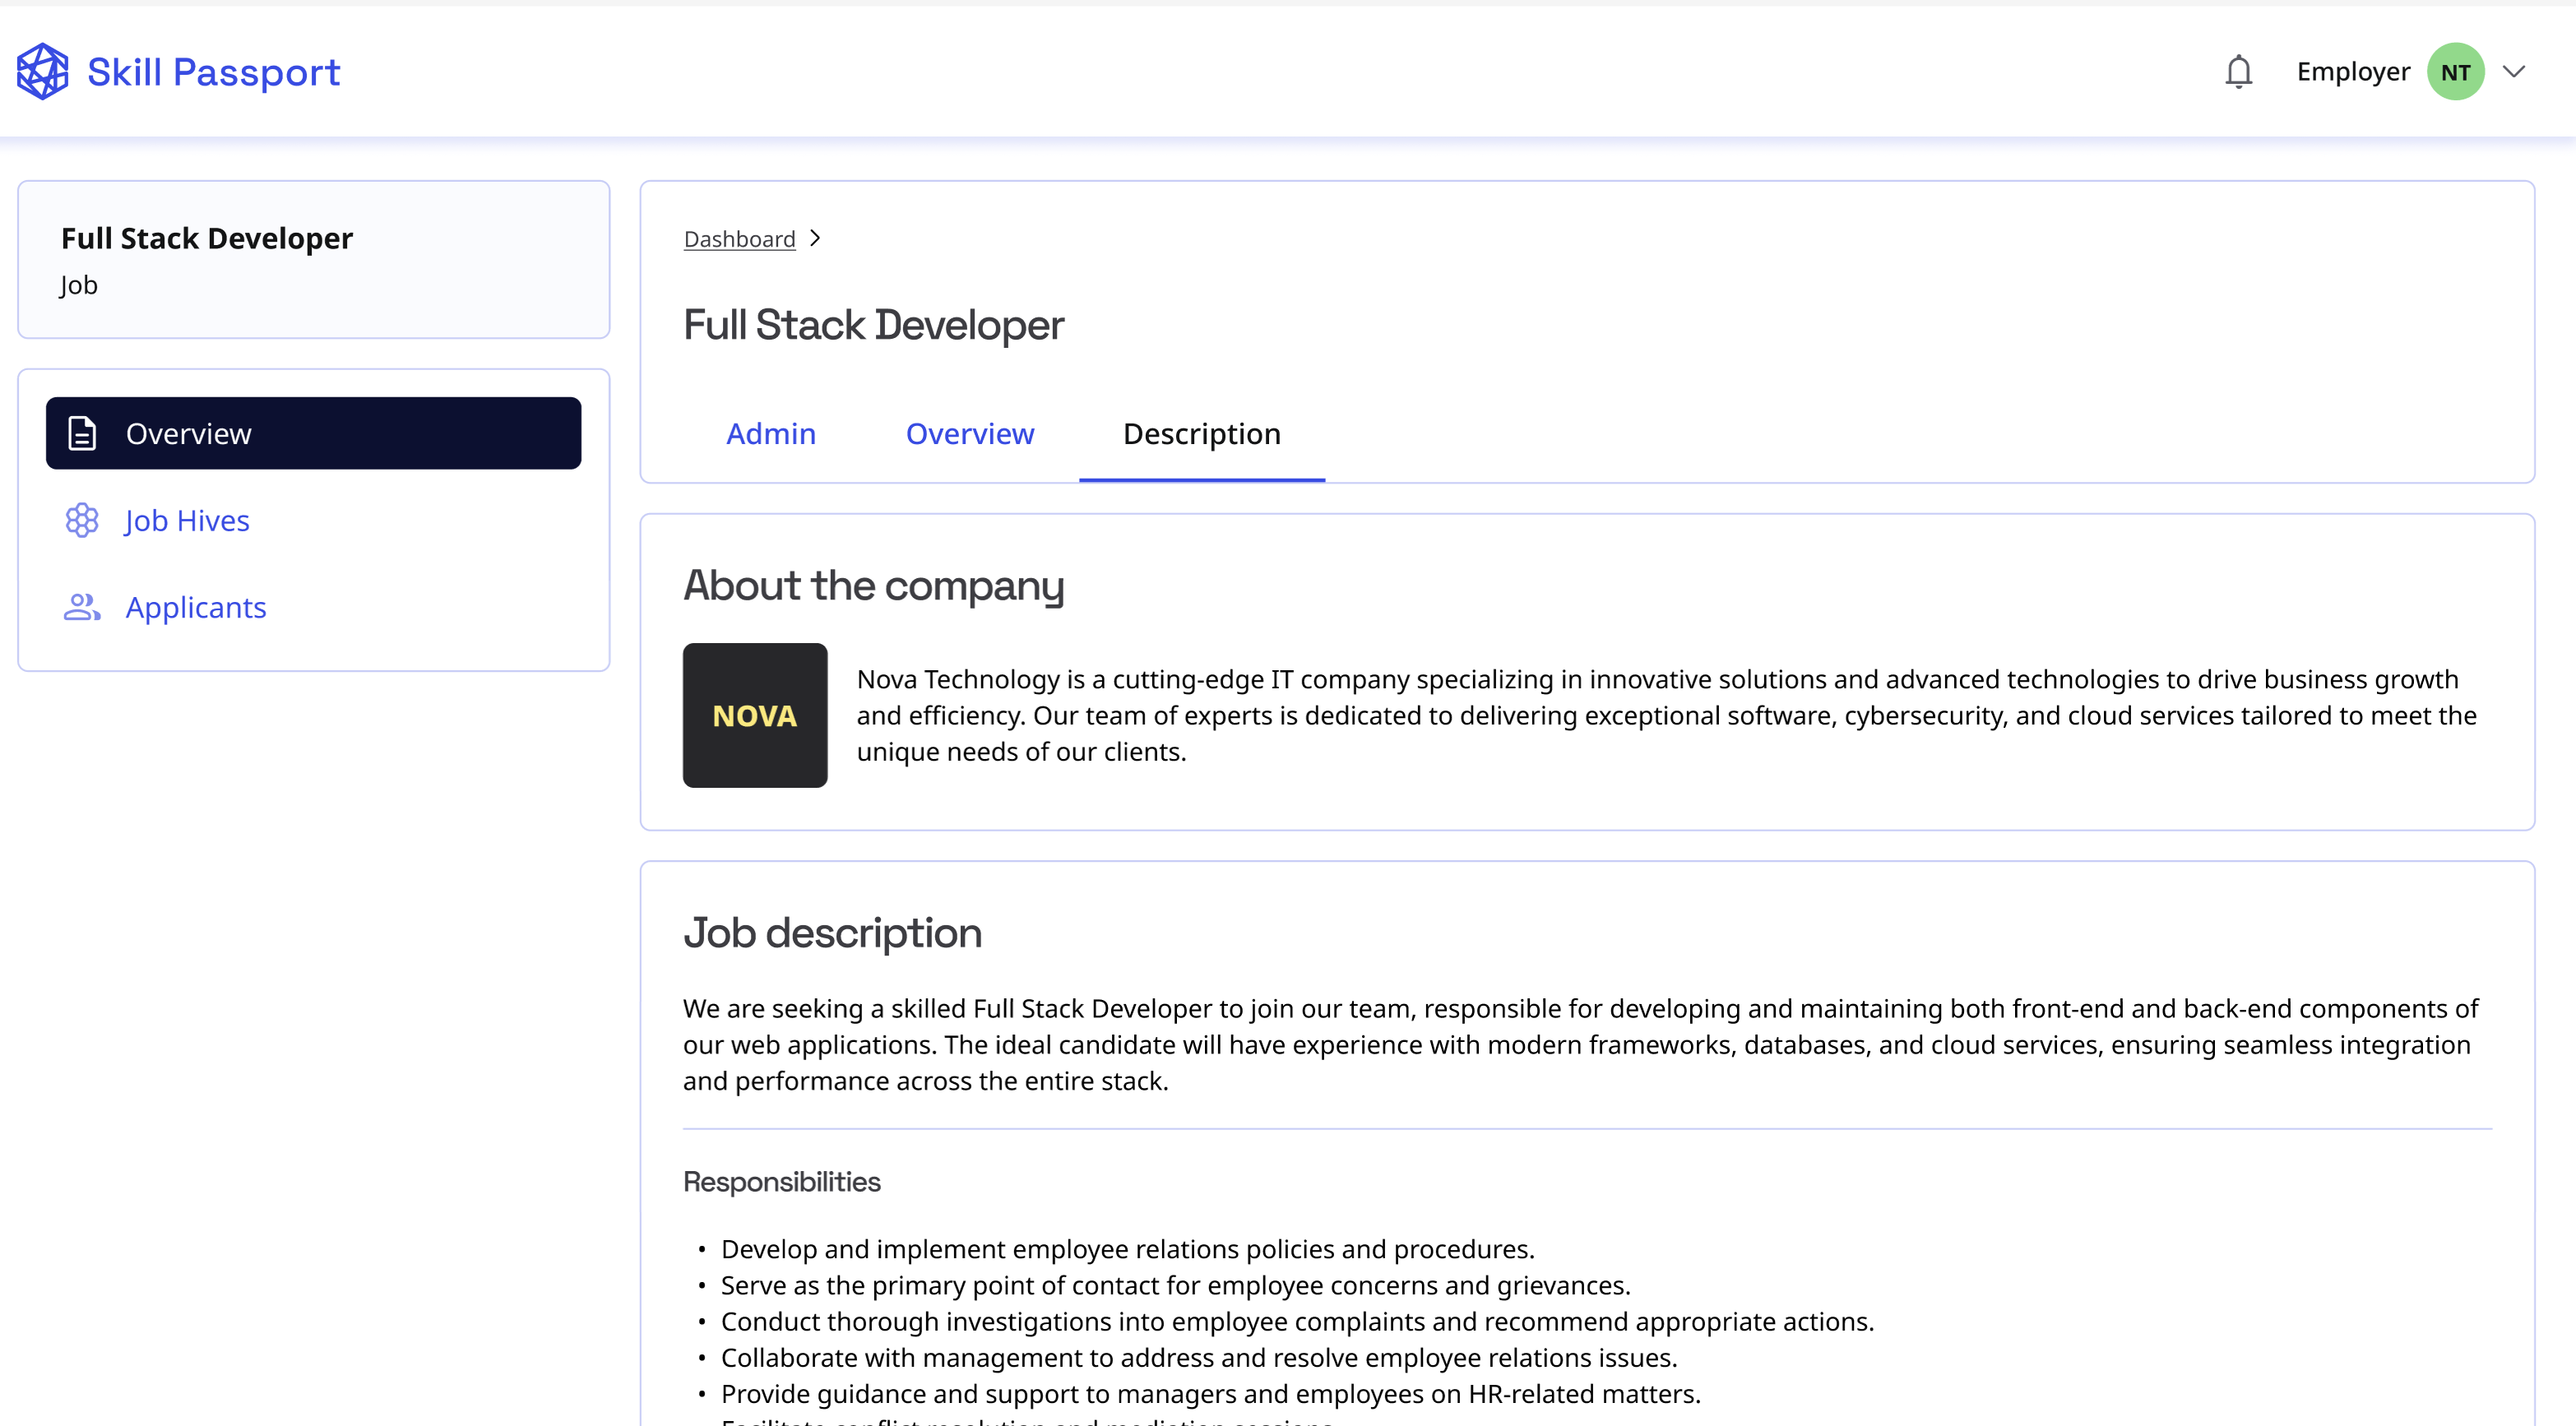Click the Job description heading
The height and width of the screenshot is (1426, 2576).
click(x=832, y=933)
